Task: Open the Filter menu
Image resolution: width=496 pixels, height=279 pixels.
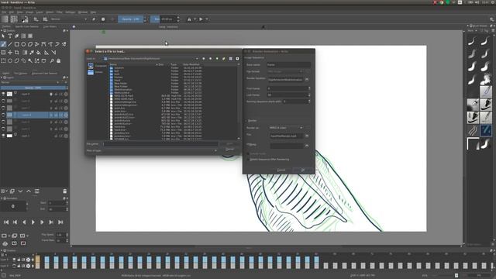Action: coord(59,12)
